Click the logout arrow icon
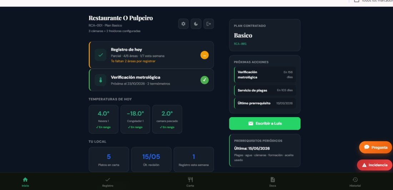The image size is (393, 190). tap(209, 24)
